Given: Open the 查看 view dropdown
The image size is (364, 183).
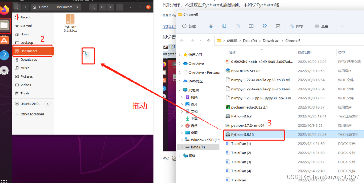Looking at the screenshot, I should 323,26.
